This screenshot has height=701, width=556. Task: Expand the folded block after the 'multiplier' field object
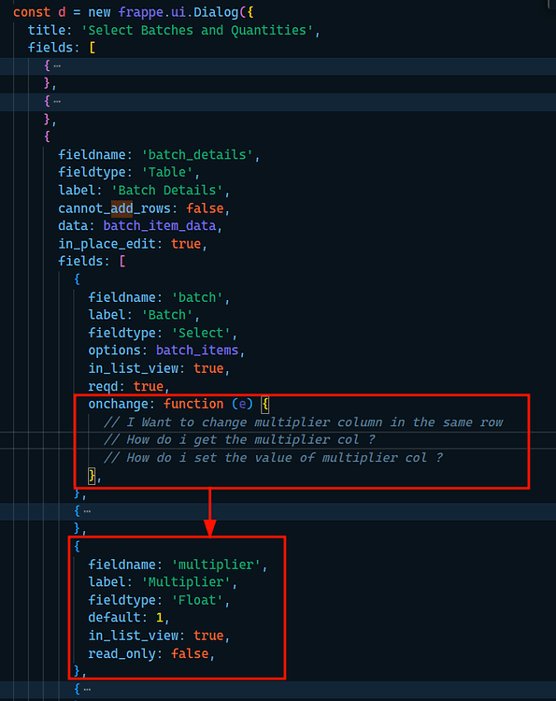87,690
